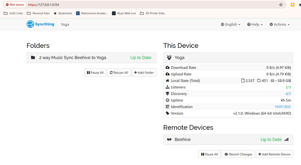Click the Beehive device icon
The width and height of the screenshot is (301, 165).
(x=169, y=139)
